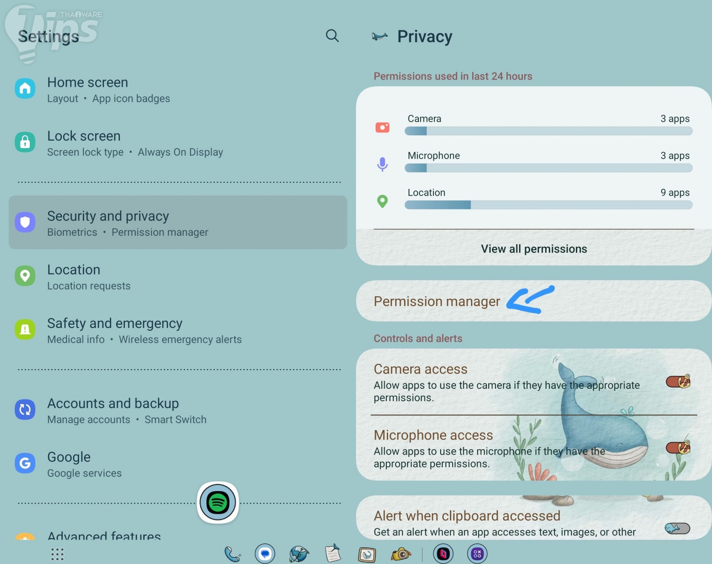Screen dimensions: 712x564
Task: Open the Google services entry
Action: tap(178, 464)
